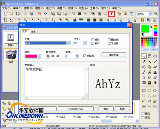The width and height of the screenshot is (160, 129).
Task: Expand the Arial font dropdown
Action: coord(69,43)
